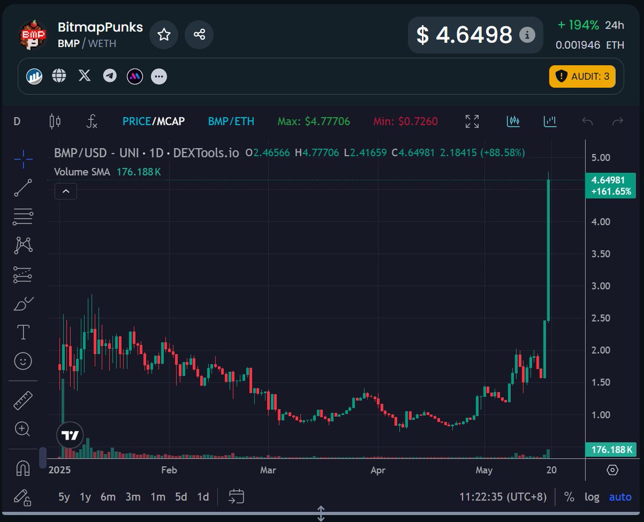Viewport: 644px width, 522px height.
Task: Toggle the candle markers chart icon
Action: (x=513, y=121)
